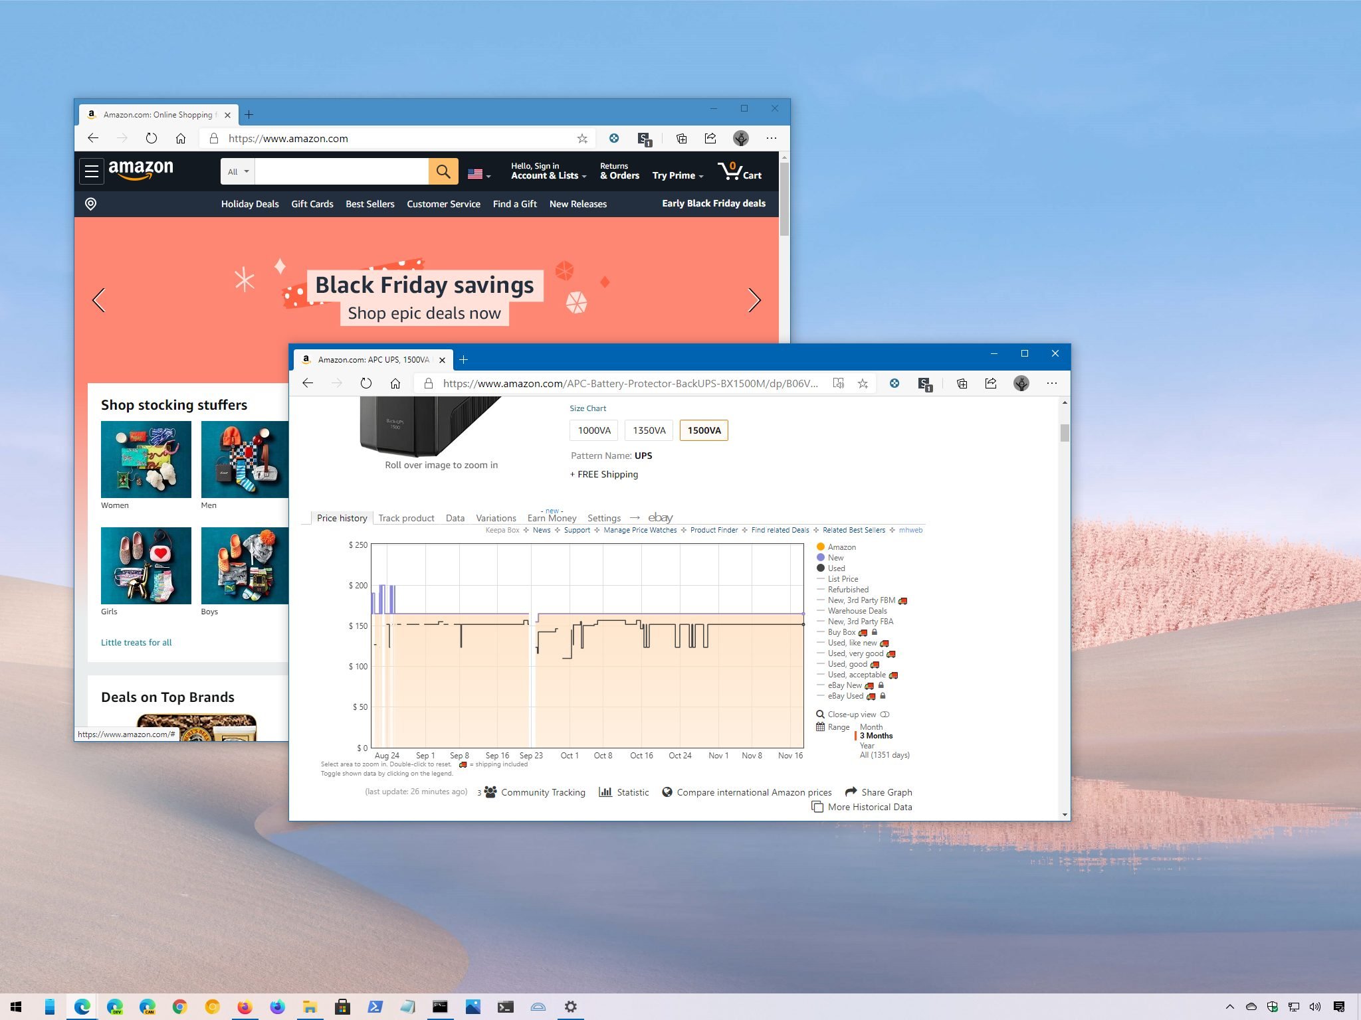1361x1020 pixels.
Task: Open More Historical Data below chart
Action: [862, 807]
